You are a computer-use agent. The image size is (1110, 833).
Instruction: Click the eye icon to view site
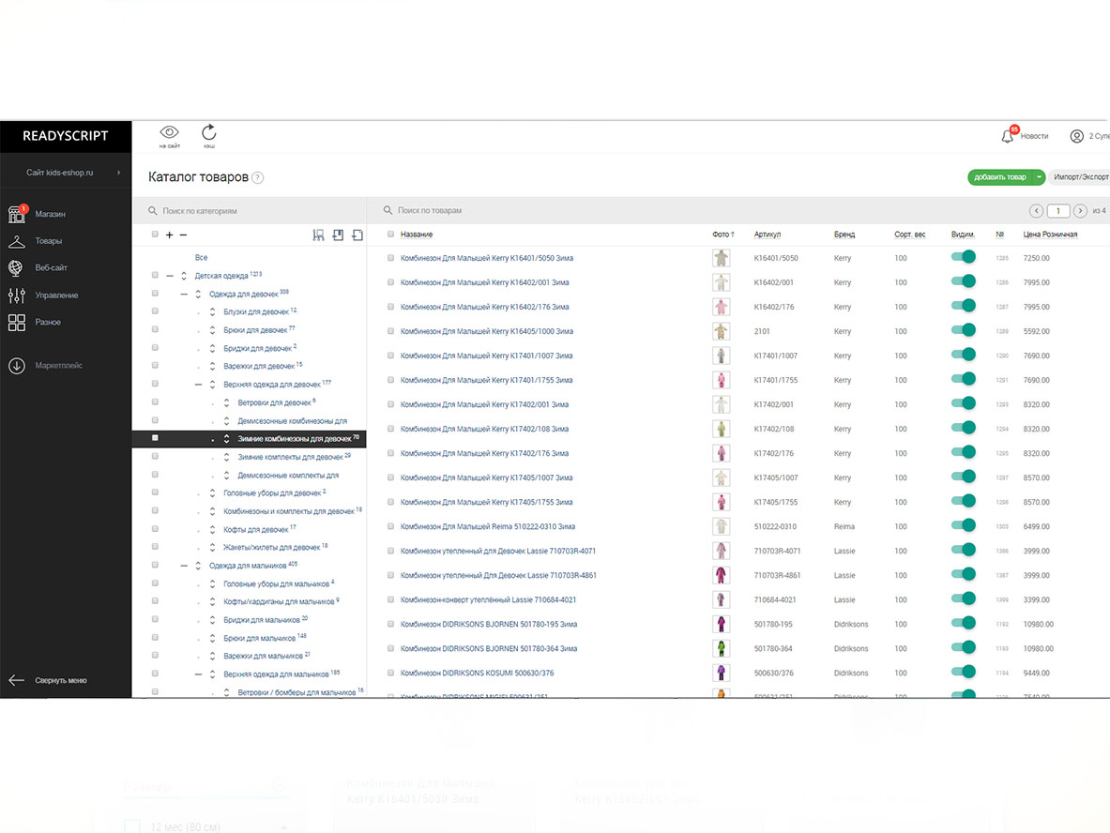169,133
